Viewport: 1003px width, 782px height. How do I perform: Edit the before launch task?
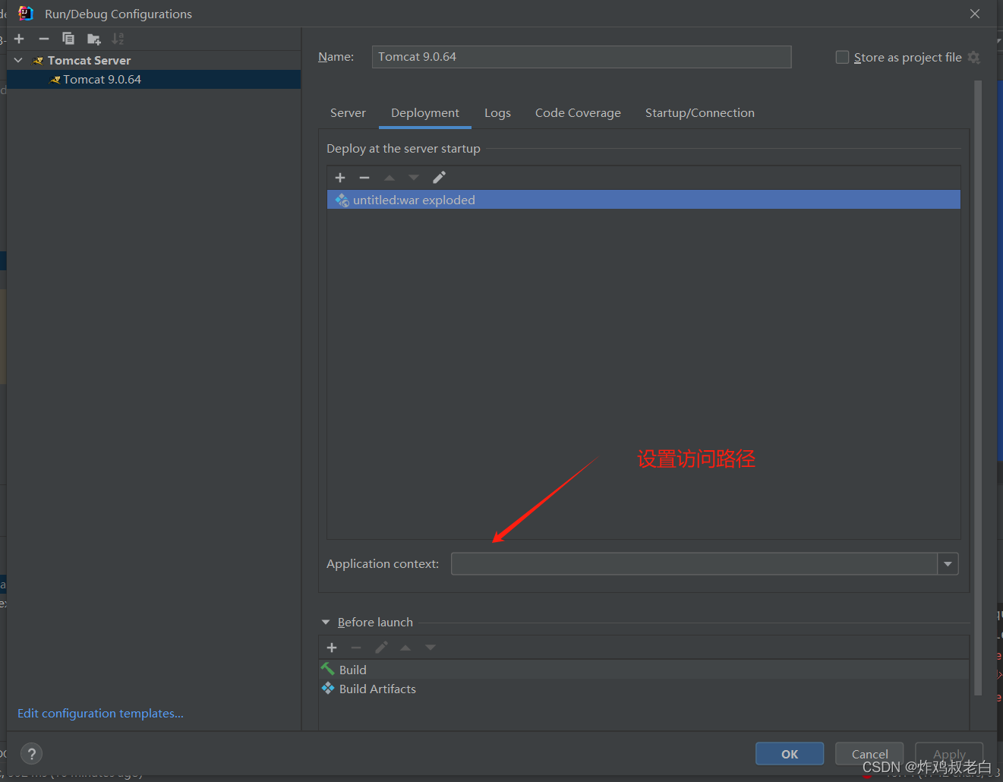[x=381, y=648]
